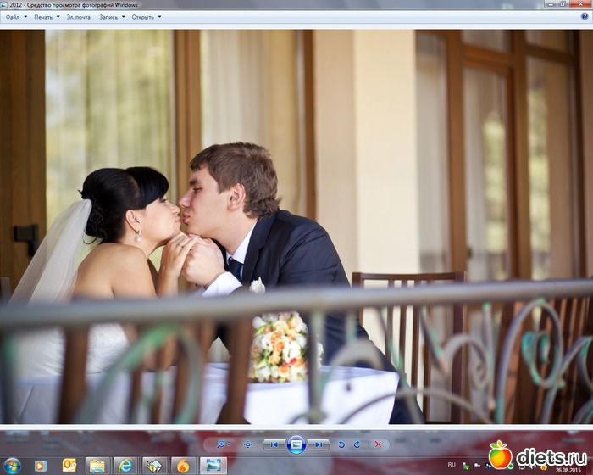The height and width of the screenshot is (475, 593).
Task: Advance to the next photo
Action: [318, 444]
